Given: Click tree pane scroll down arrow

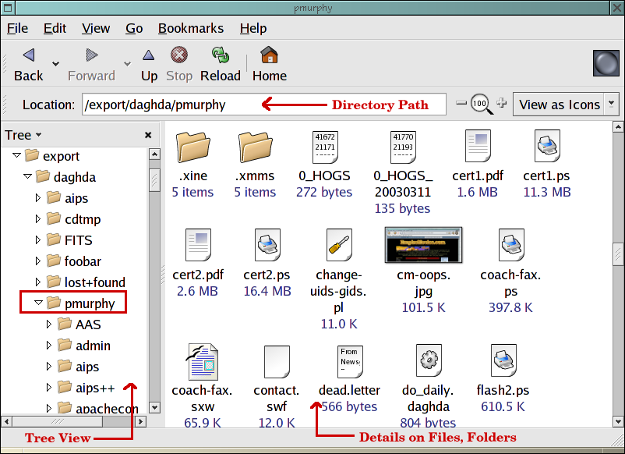Looking at the screenshot, I should (x=154, y=407).
